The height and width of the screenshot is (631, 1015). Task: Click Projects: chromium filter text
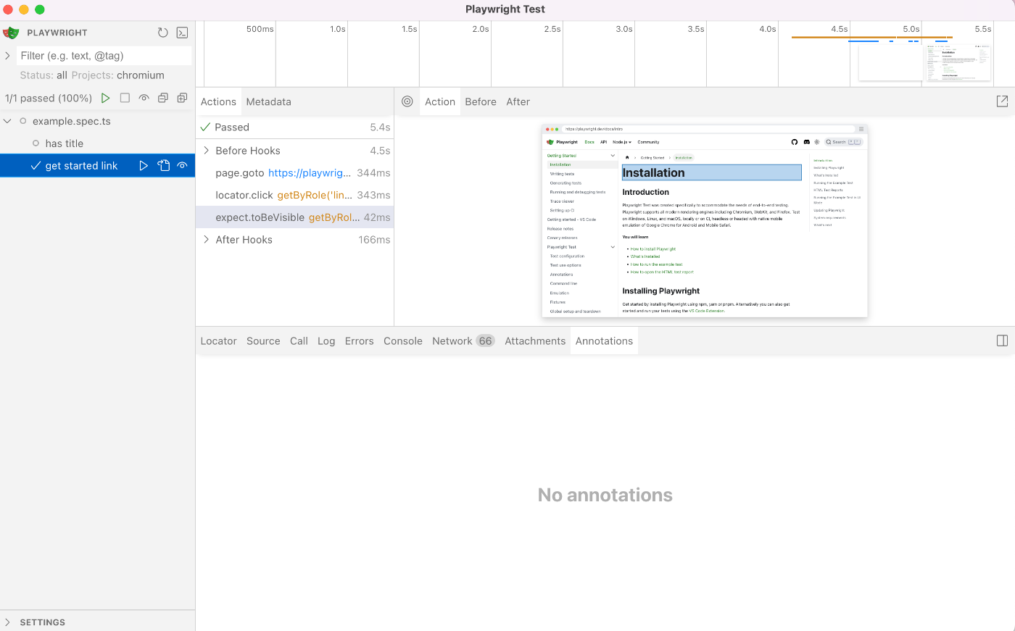pyautogui.click(x=117, y=75)
